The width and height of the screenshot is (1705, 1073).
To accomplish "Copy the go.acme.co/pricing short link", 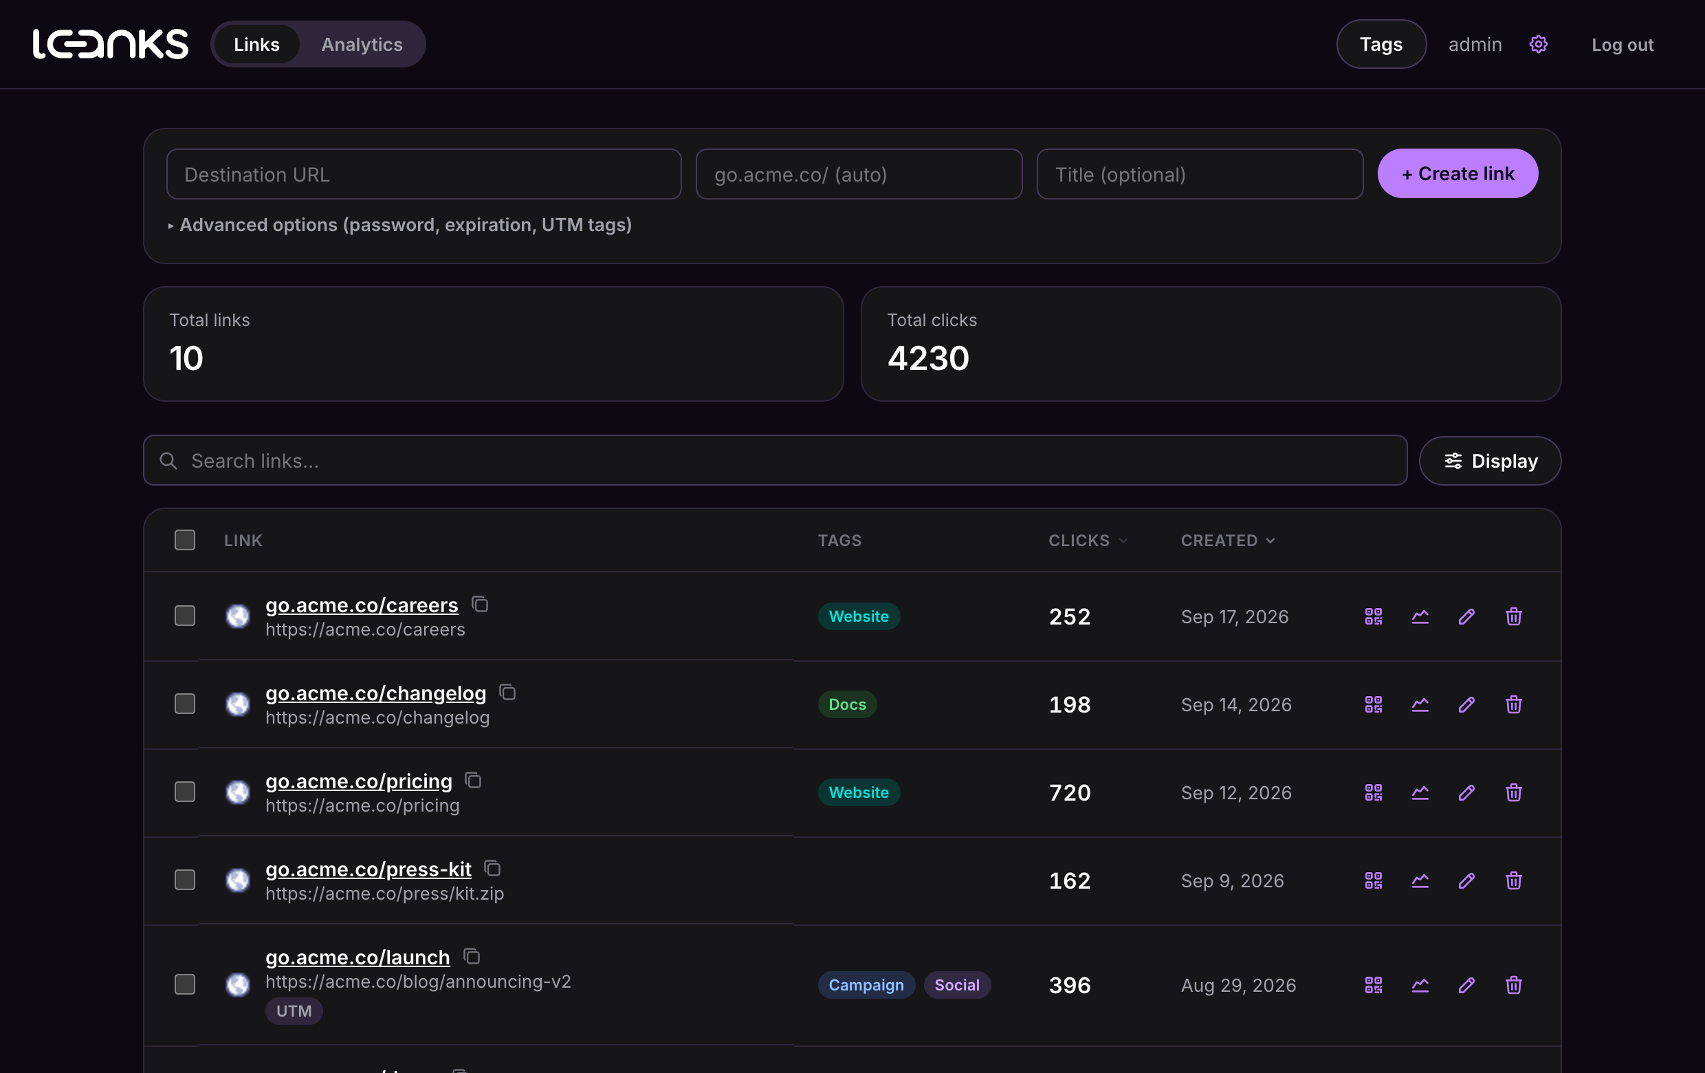I will point(473,780).
